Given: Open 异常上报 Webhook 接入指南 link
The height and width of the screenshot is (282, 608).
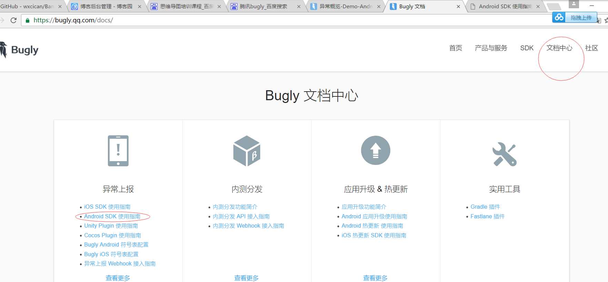Looking at the screenshot, I should (x=120, y=264).
